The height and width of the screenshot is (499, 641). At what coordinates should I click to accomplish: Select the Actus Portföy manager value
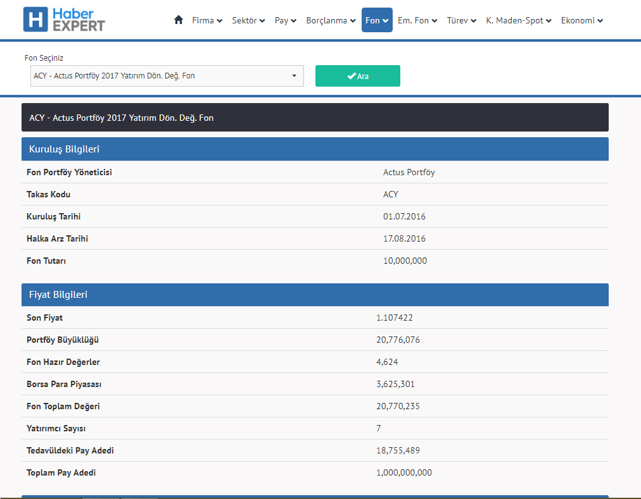click(409, 172)
